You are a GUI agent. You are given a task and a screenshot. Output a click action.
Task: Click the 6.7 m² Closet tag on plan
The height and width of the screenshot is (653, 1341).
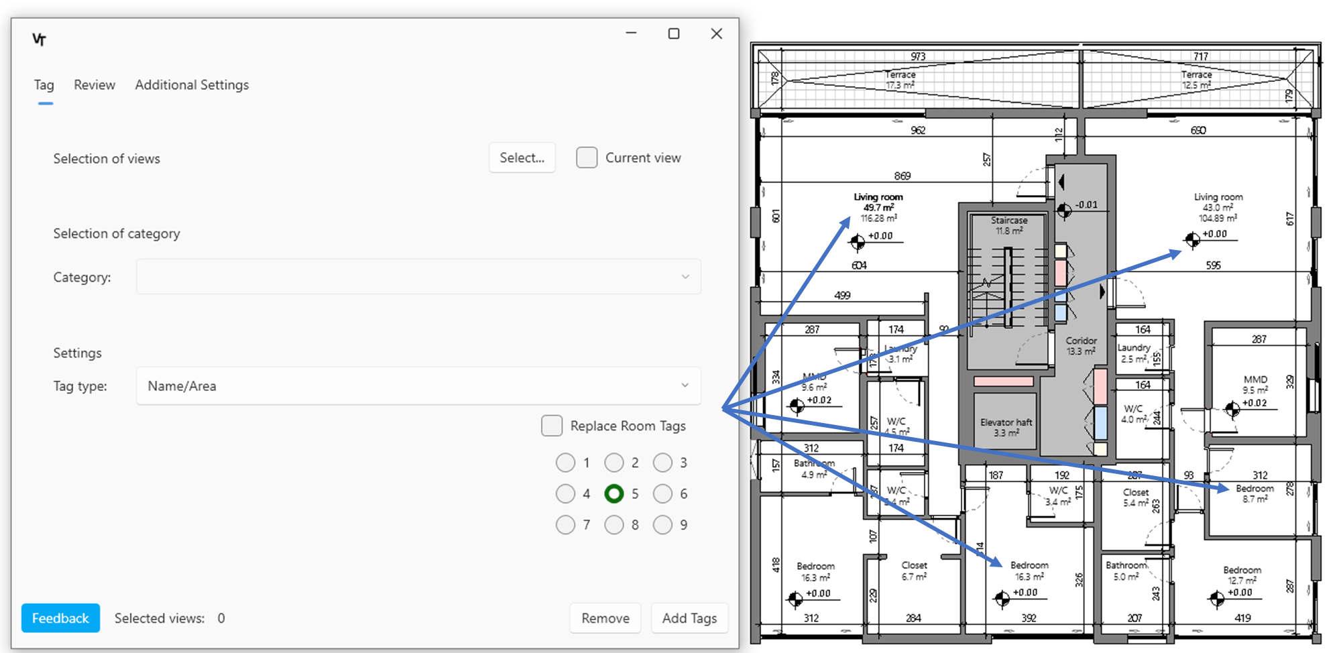(x=915, y=571)
